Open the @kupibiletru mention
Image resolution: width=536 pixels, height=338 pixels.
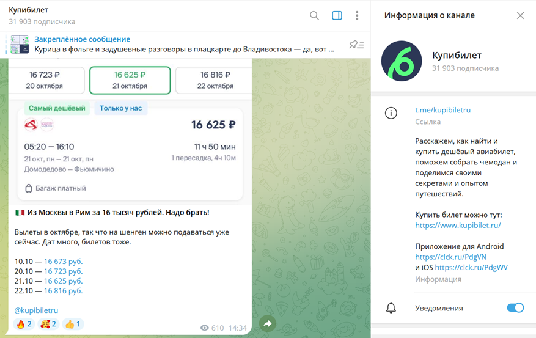(36, 310)
